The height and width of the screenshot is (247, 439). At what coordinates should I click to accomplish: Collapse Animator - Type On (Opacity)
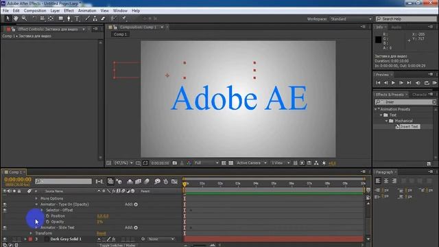click(x=36, y=204)
